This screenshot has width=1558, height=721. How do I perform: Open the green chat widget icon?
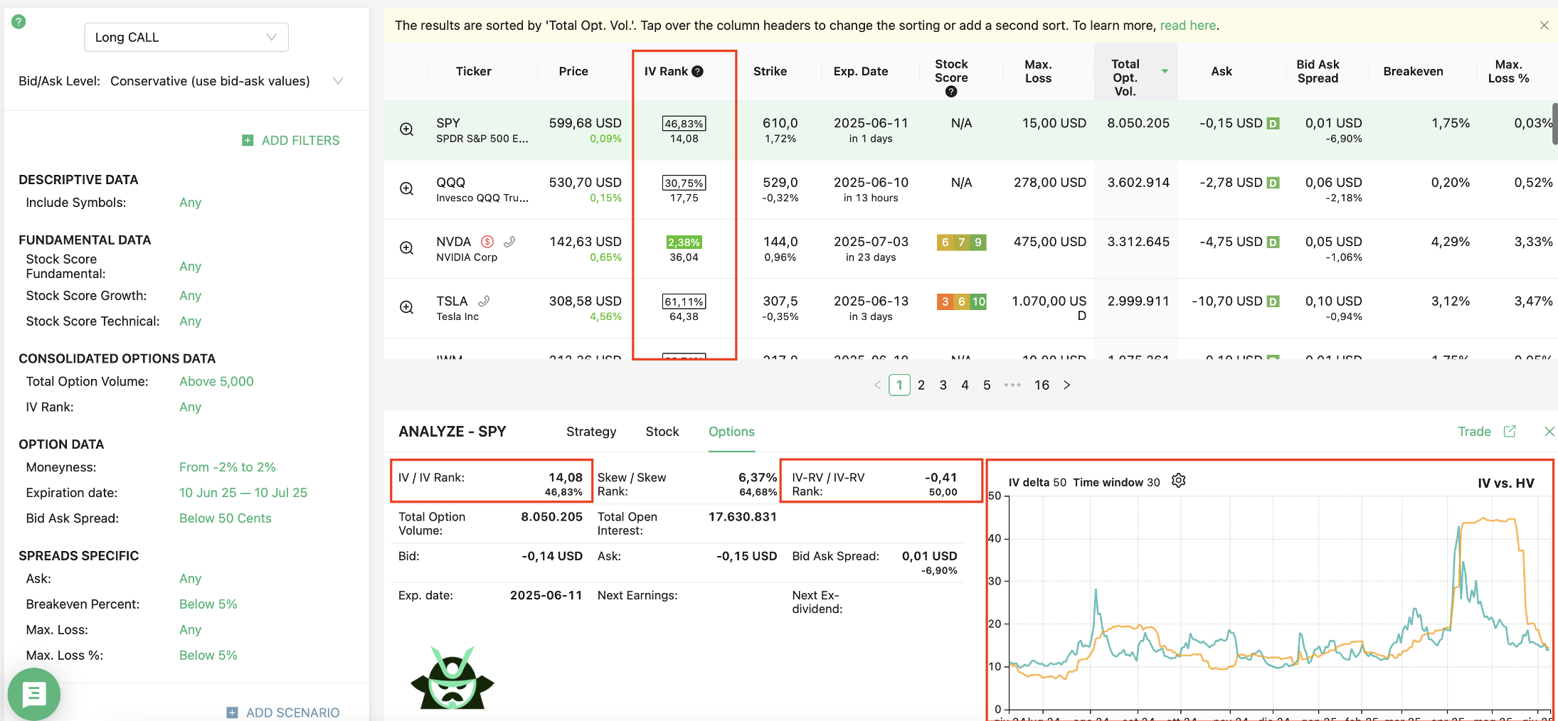33,694
